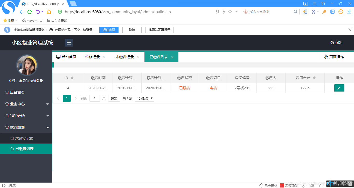Click the onel payer cell
Screen dimensions: 354x188
(271, 88)
